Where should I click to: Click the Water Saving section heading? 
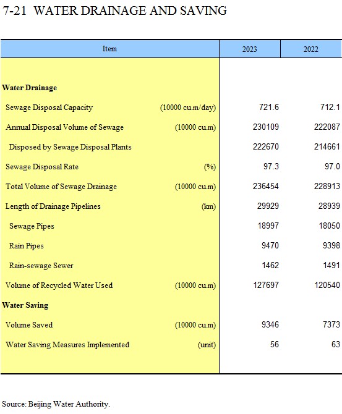(25, 305)
